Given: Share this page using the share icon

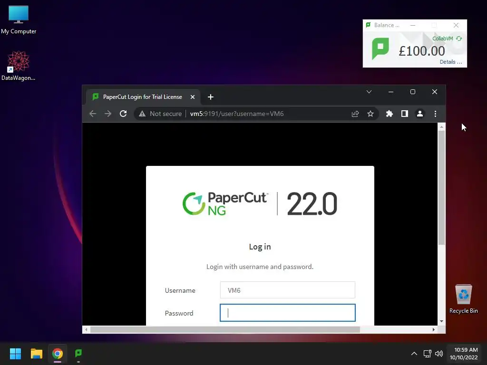Looking at the screenshot, I should 355,114.
